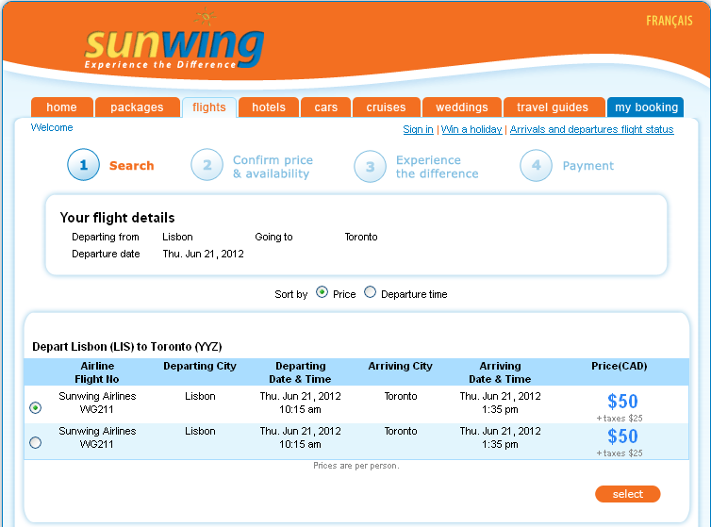This screenshot has width=711, height=527.
Task: Click the Welcome text
Action: tap(52, 127)
